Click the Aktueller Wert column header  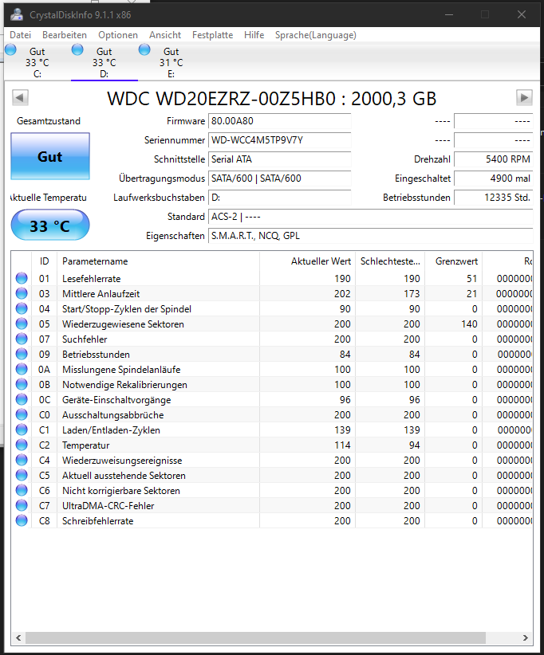point(307,261)
